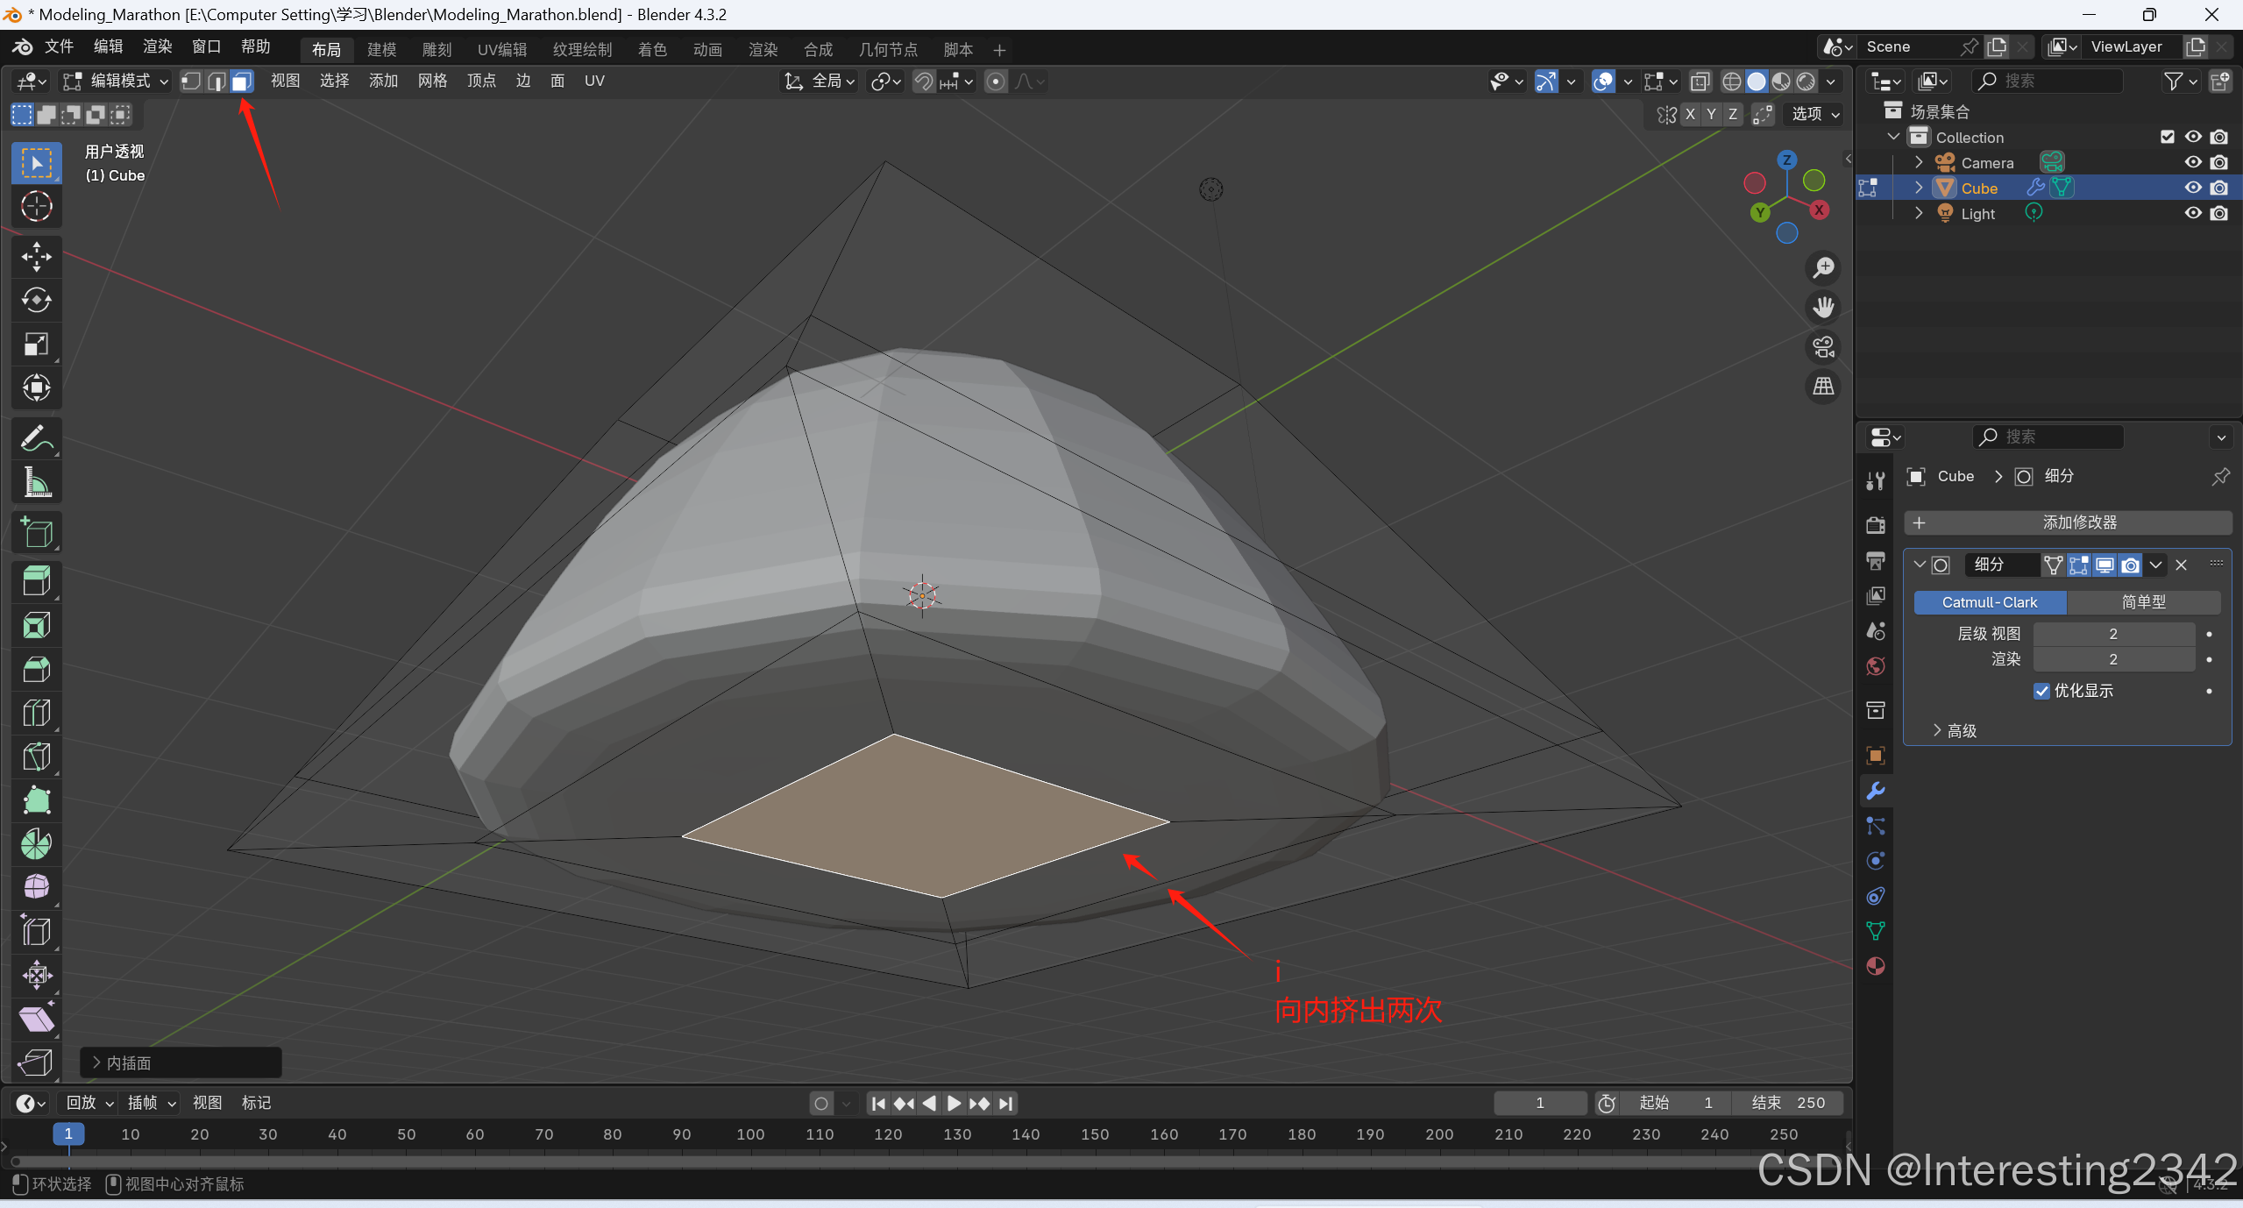
Task: Toggle camera view icon in viewport
Action: point(1824,347)
